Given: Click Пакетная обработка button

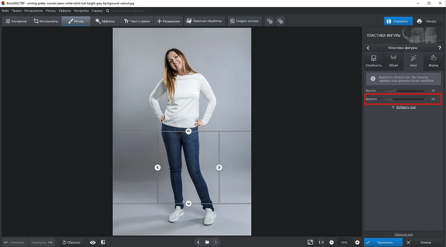Looking at the screenshot, I should (x=204, y=21).
